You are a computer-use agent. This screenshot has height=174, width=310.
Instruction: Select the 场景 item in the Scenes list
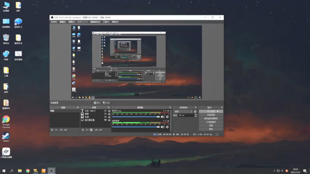[x=64, y=111]
